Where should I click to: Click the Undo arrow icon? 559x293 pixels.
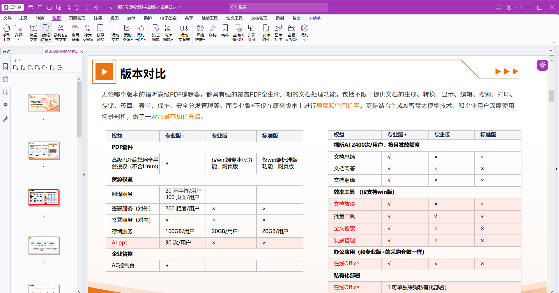tap(77, 7)
